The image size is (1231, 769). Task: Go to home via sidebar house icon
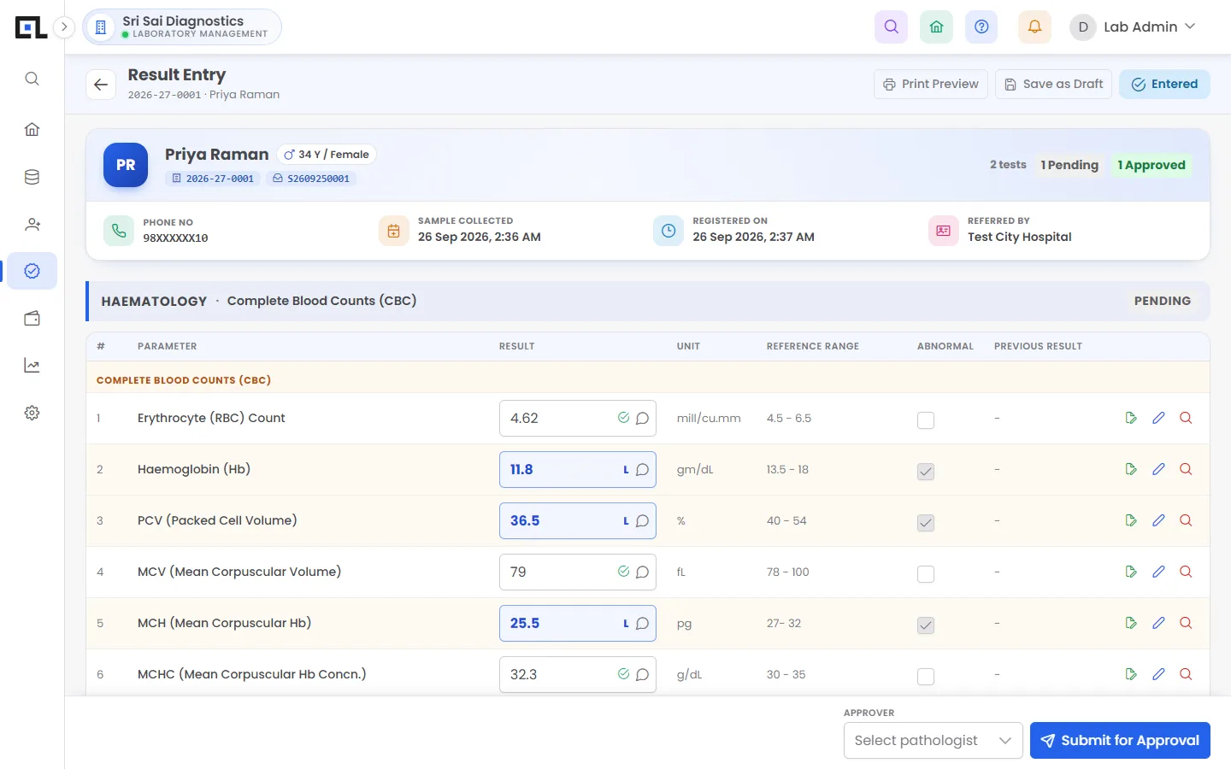(x=32, y=129)
